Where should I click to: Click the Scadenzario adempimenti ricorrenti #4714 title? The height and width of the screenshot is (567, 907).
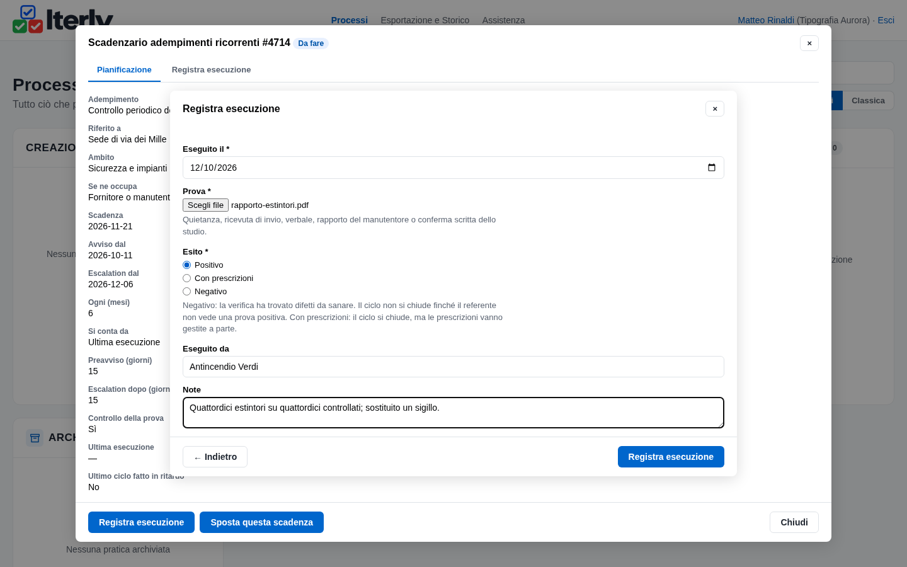pyautogui.click(x=189, y=43)
